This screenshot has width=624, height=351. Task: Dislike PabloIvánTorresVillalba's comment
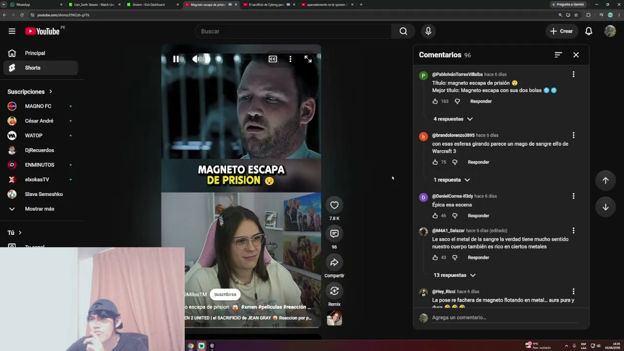457,101
